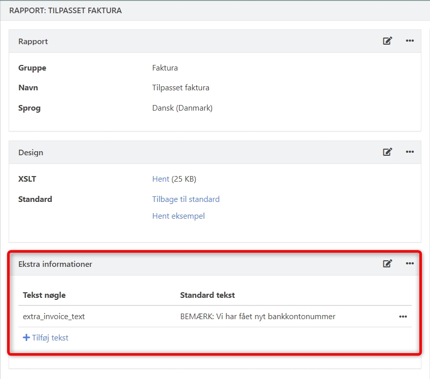The image size is (430, 379).
Task: Click the BEMÆRK bankkontonummer text
Action: pyautogui.click(x=258, y=317)
